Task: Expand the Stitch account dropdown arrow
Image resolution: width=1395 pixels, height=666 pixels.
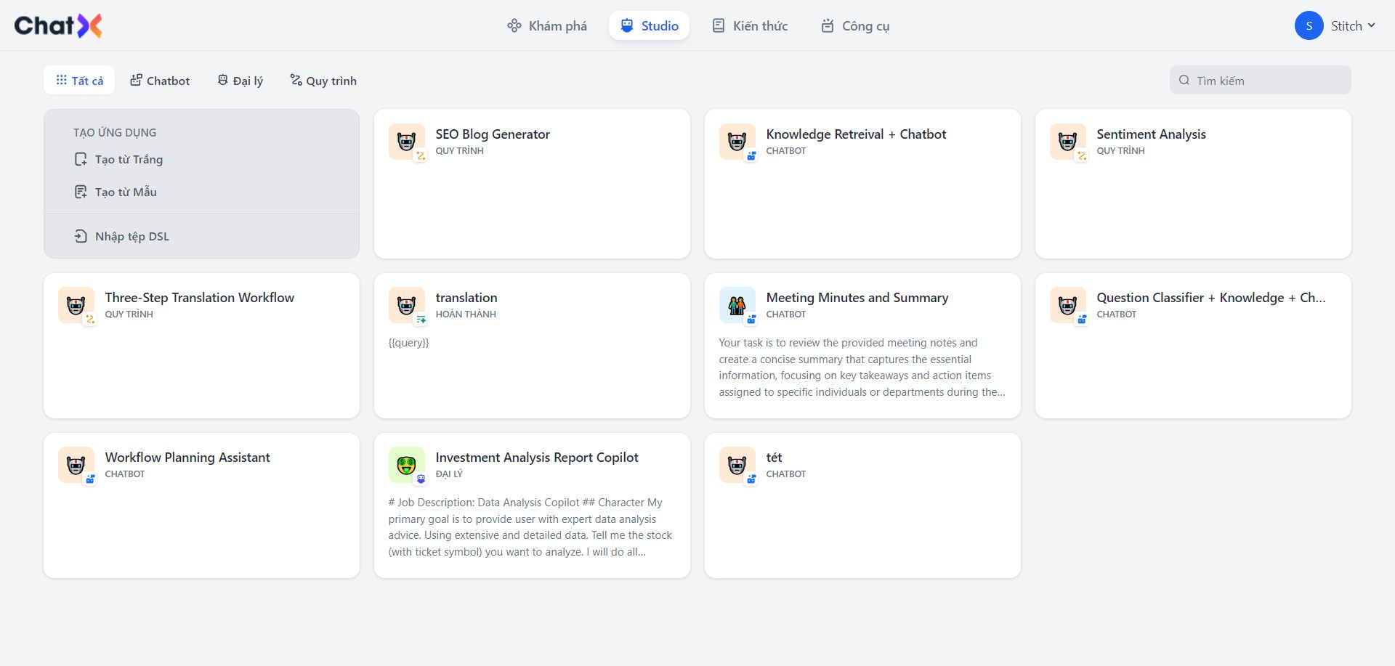Action: (1371, 25)
